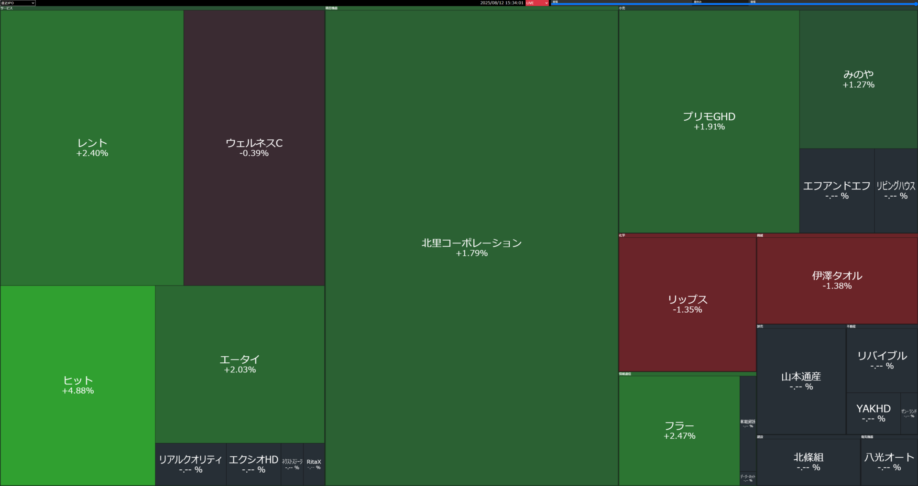Select the small ゼン・ランド tile
918x486 pixels.
(x=909, y=413)
